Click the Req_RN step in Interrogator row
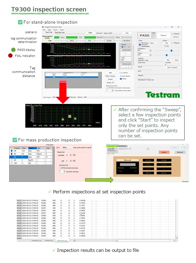Image resolution: width=196 pixels, height=263 pixels. pos(100,38)
